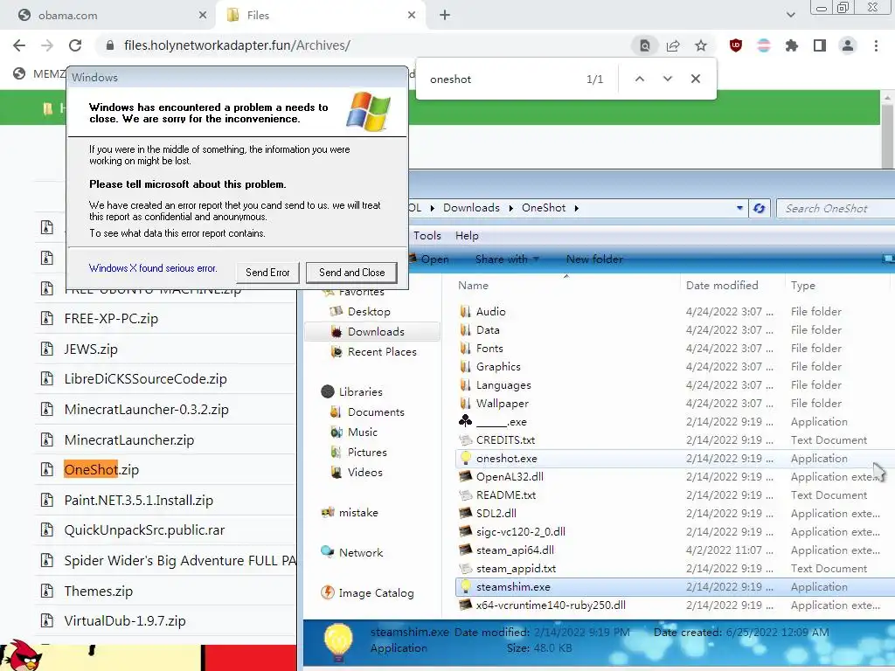
Task: Click the OneShot.zip file icon
Action: click(x=47, y=469)
